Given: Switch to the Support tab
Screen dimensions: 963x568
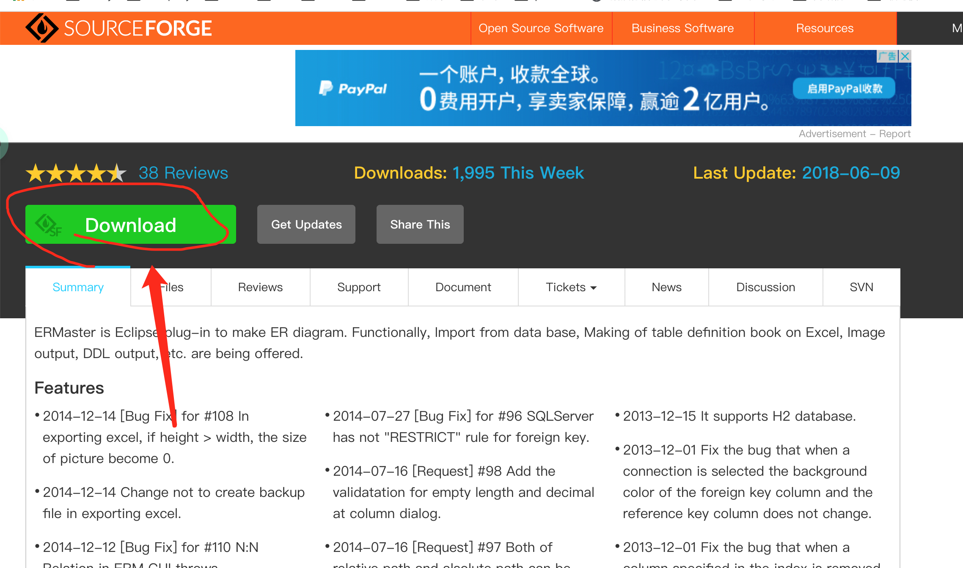Looking at the screenshot, I should (359, 287).
